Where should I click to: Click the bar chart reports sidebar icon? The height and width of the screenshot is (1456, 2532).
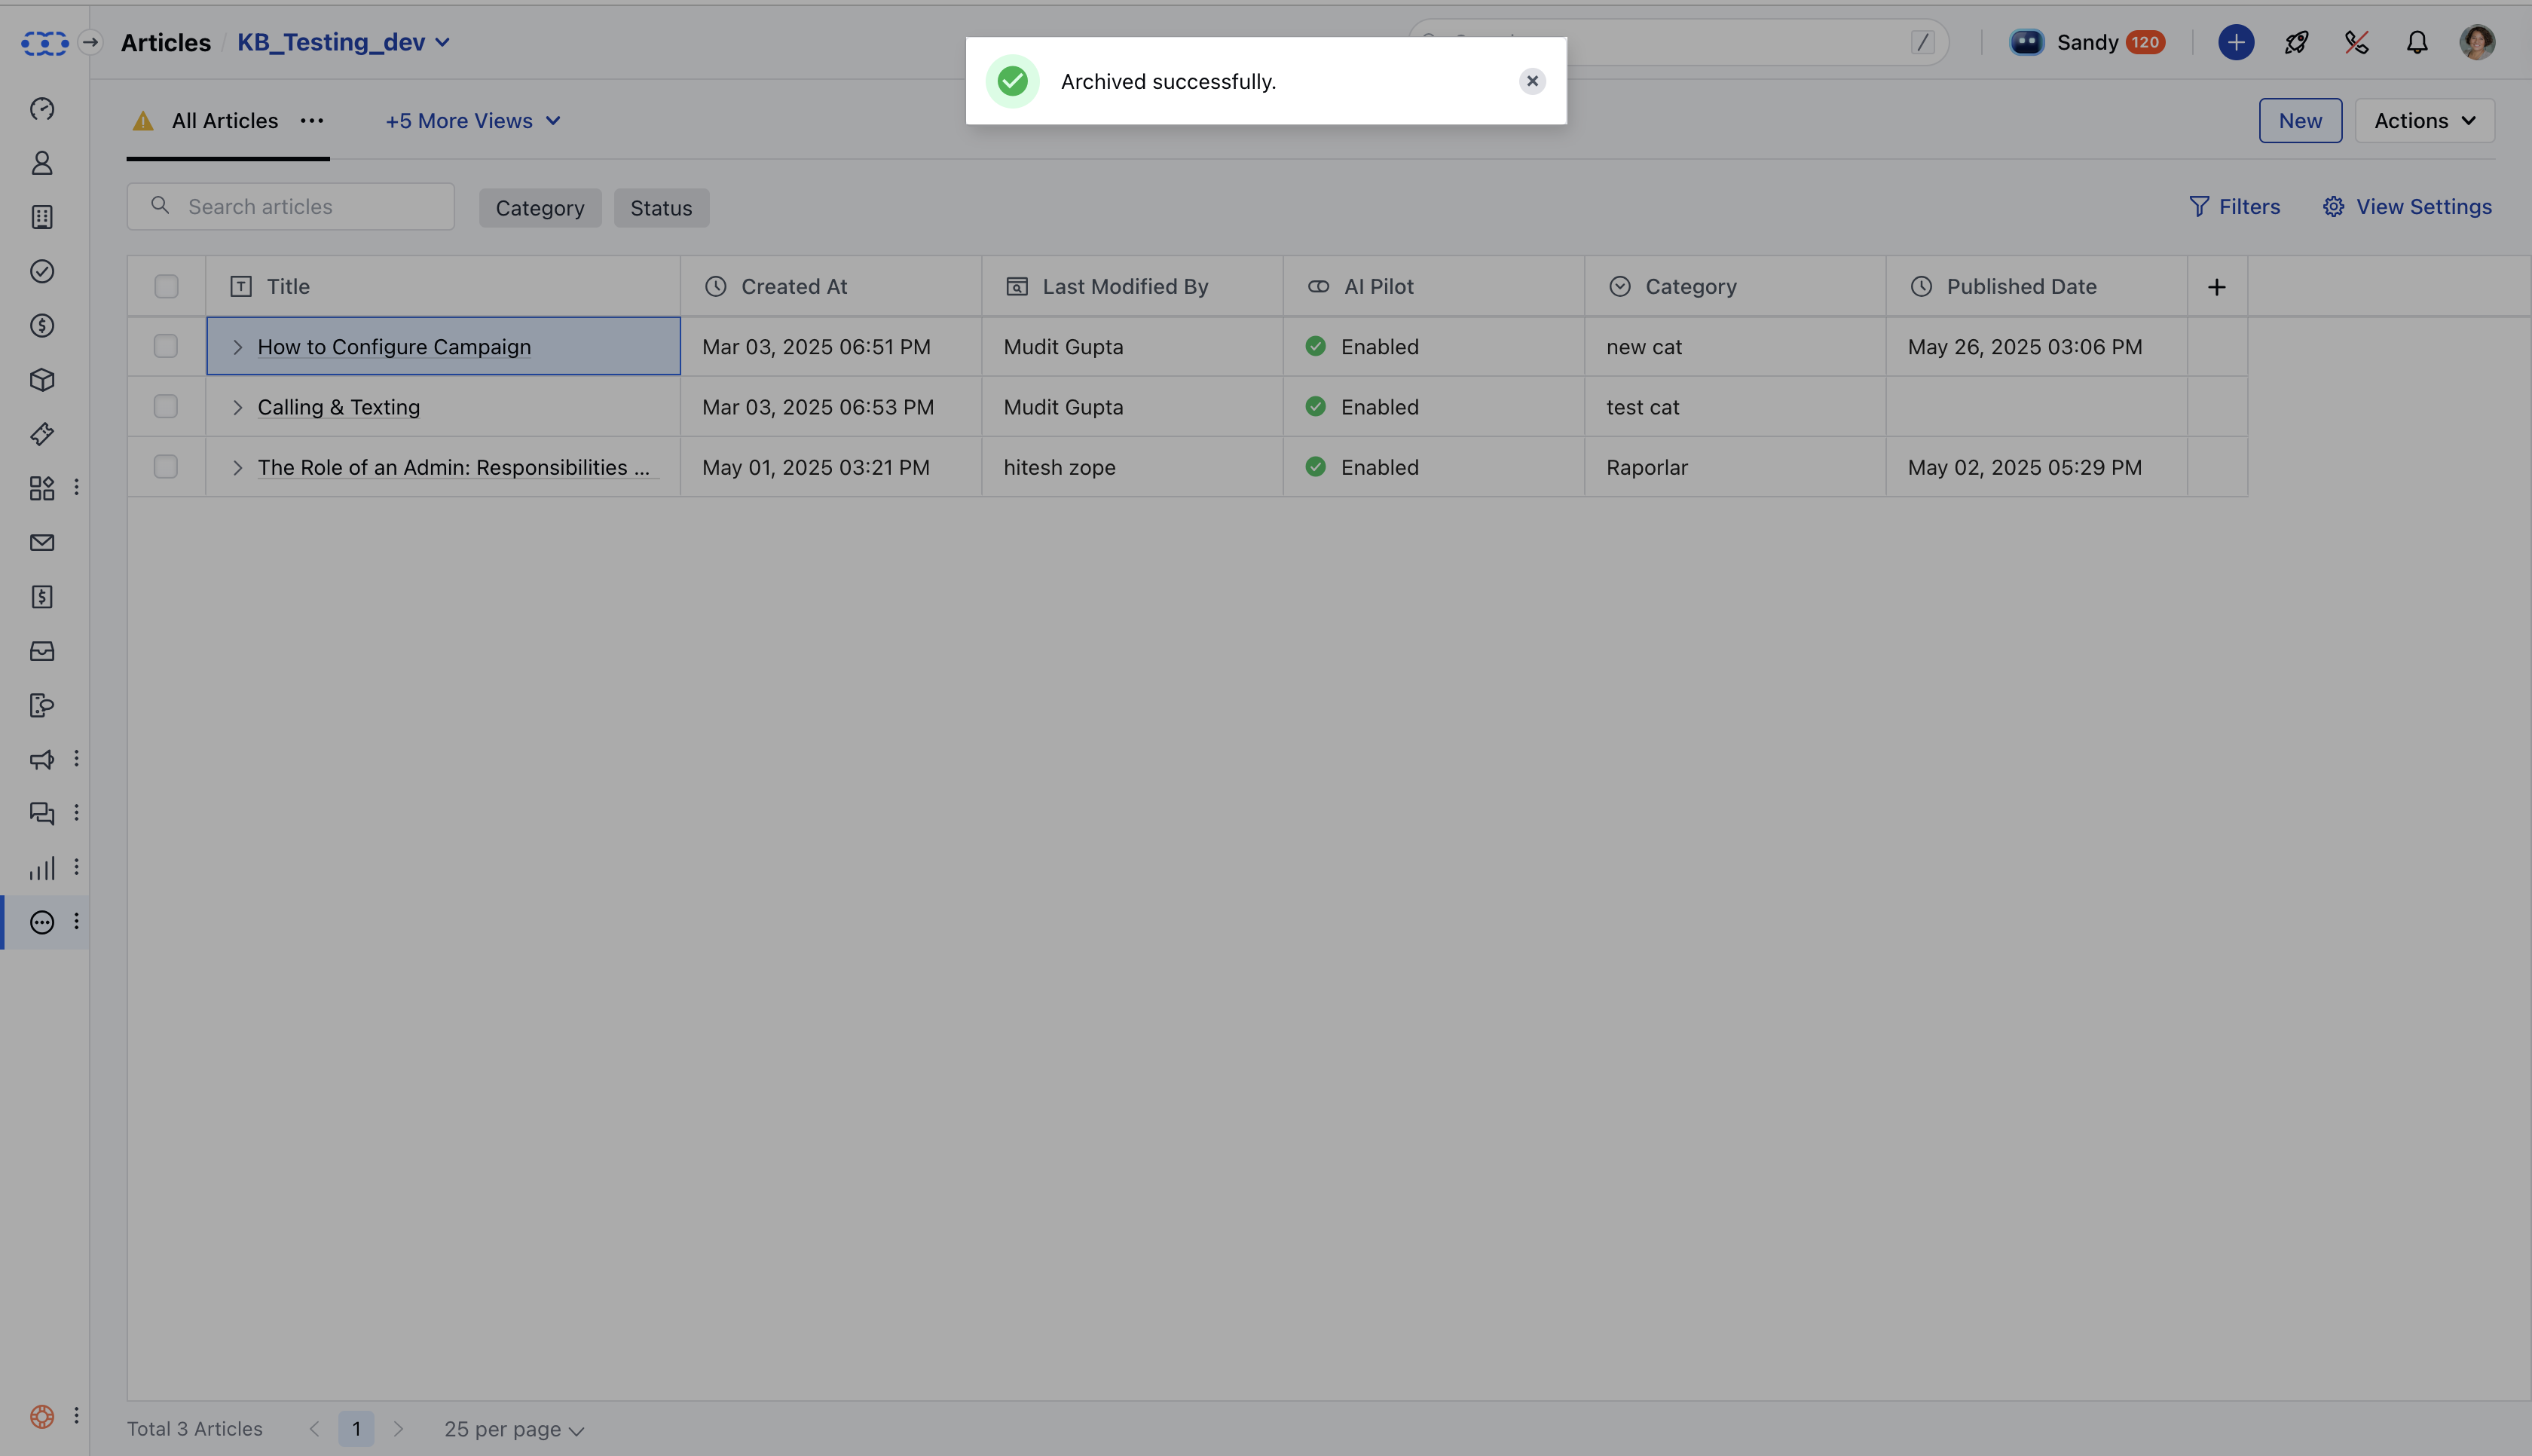tap(42, 868)
